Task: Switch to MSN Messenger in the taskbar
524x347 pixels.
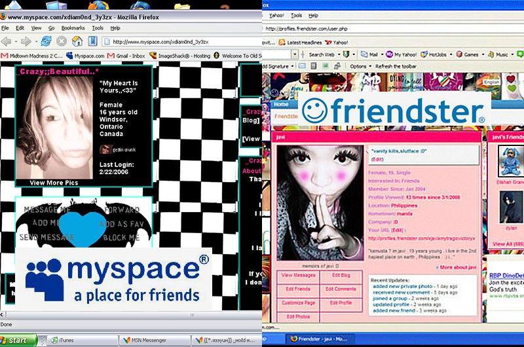Action: tap(155, 340)
